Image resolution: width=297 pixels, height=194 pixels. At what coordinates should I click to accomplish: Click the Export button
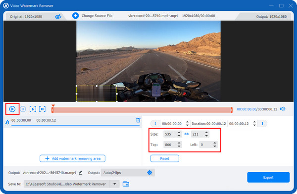coord(268,177)
